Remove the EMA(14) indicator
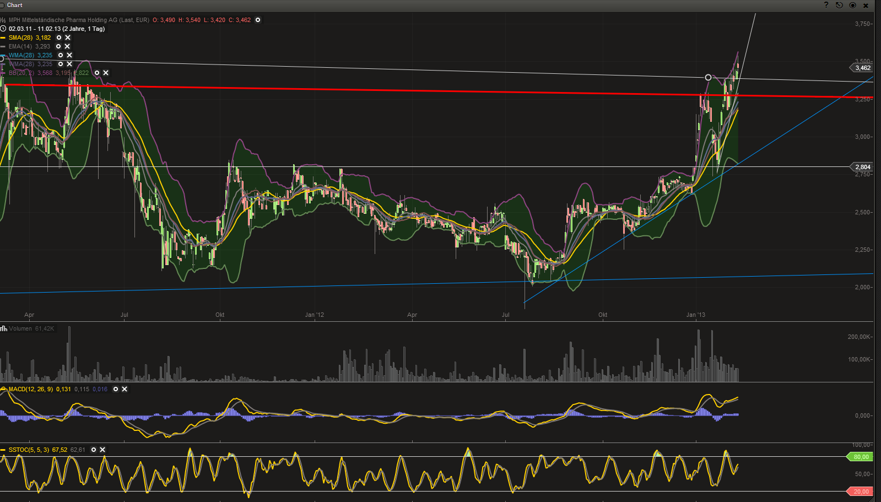This screenshot has width=881, height=502. coord(67,46)
